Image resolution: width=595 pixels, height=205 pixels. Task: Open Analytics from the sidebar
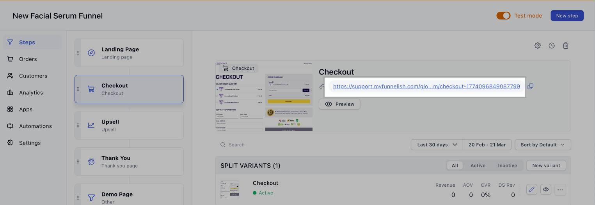pyautogui.click(x=31, y=93)
